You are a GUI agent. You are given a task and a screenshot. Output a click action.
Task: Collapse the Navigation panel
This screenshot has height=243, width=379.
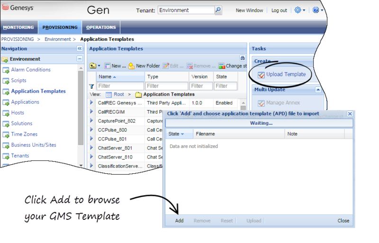click(80, 48)
